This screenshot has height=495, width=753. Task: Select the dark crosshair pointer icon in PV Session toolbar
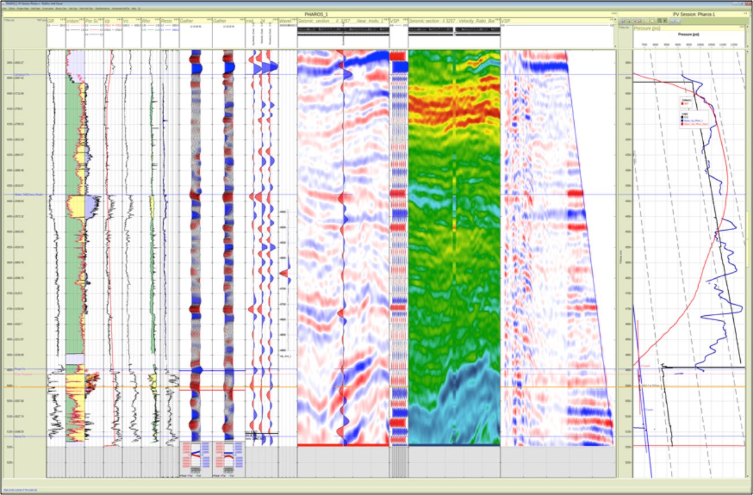665,20
